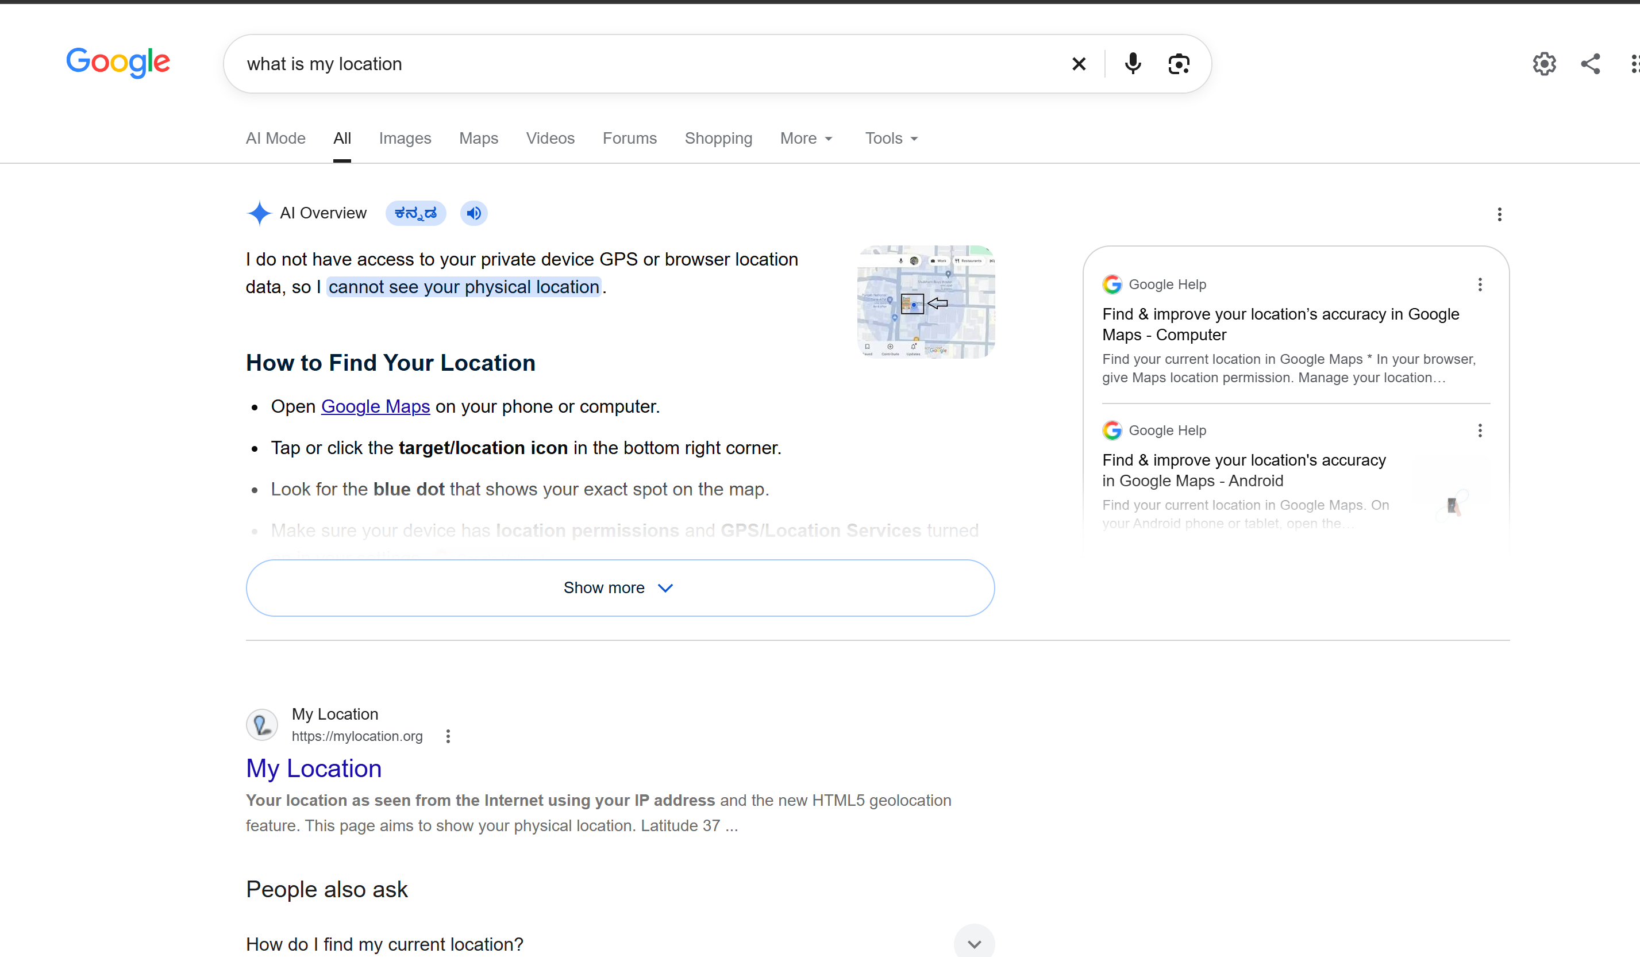Switch to Images tab

pyautogui.click(x=405, y=138)
